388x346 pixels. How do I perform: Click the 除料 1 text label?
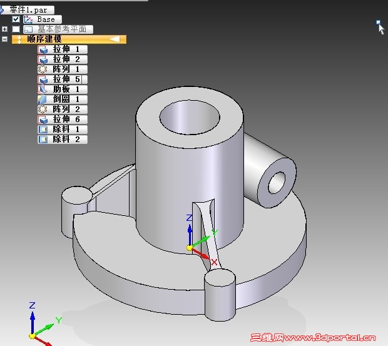(66, 130)
